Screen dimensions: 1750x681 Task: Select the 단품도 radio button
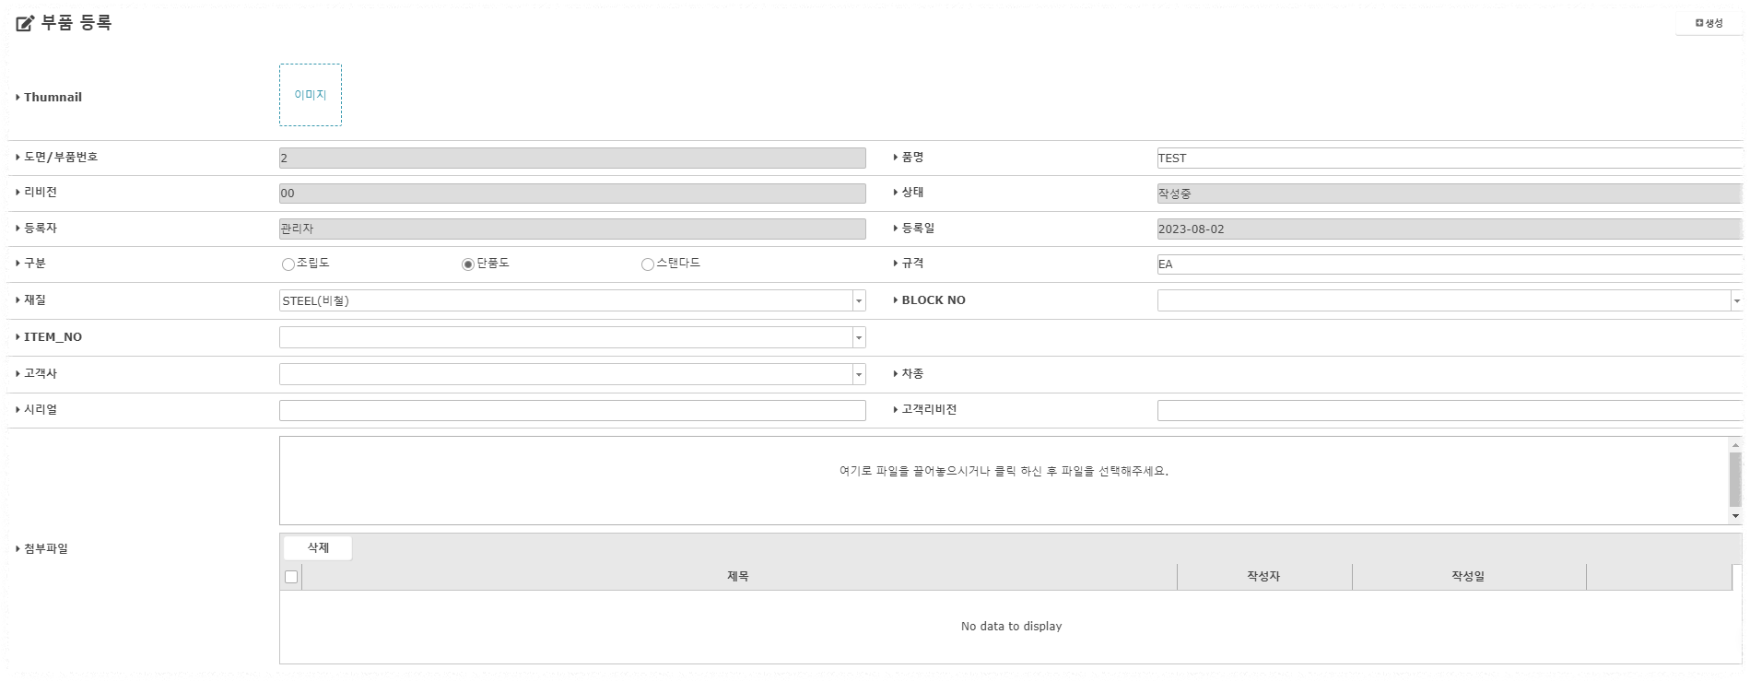pyautogui.click(x=468, y=264)
